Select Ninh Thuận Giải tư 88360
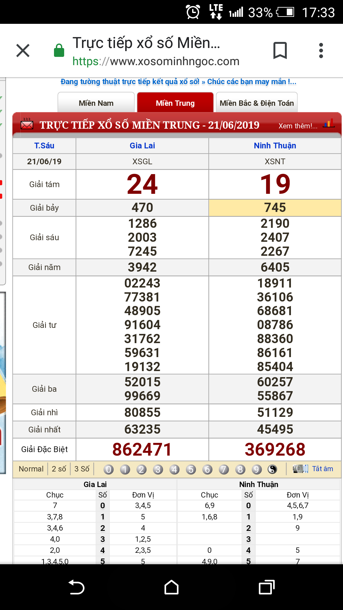The image size is (343, 610). point(275,339)
